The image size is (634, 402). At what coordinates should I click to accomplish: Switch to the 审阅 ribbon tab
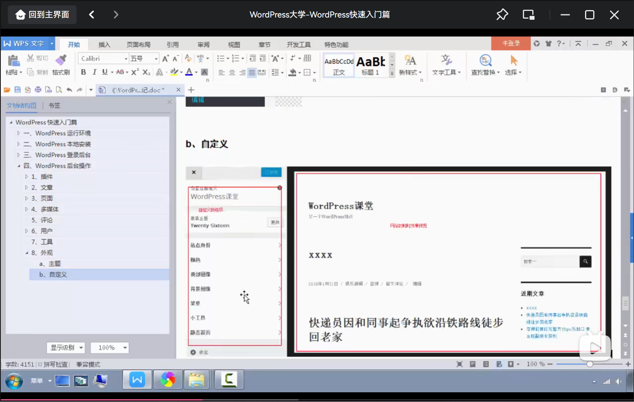(x=203, y=45)
